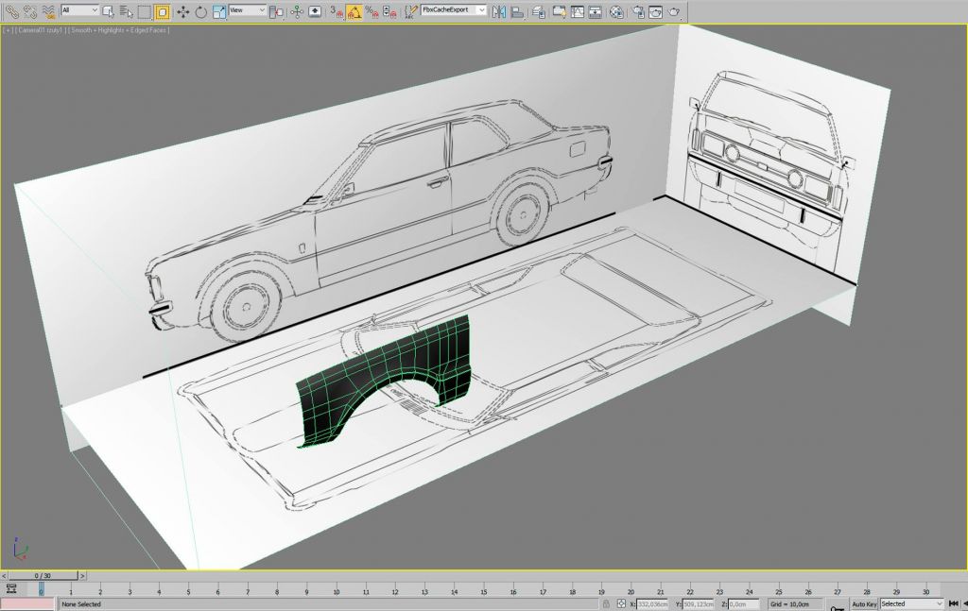Select the Link tool in the toolbar
Image resolution: width=968 pixels, height=611 pixels.
11,11
